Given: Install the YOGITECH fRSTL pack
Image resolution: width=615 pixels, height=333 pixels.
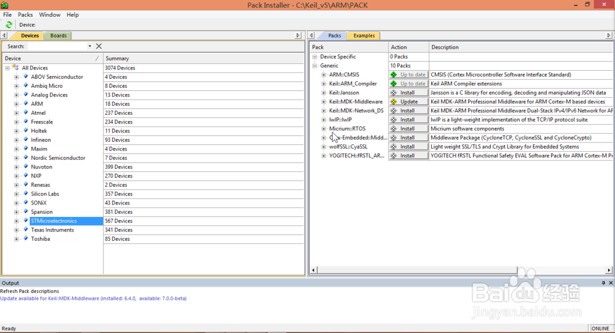Looking at the screenshot, I should pyautogui.click(x=408, y=156).
